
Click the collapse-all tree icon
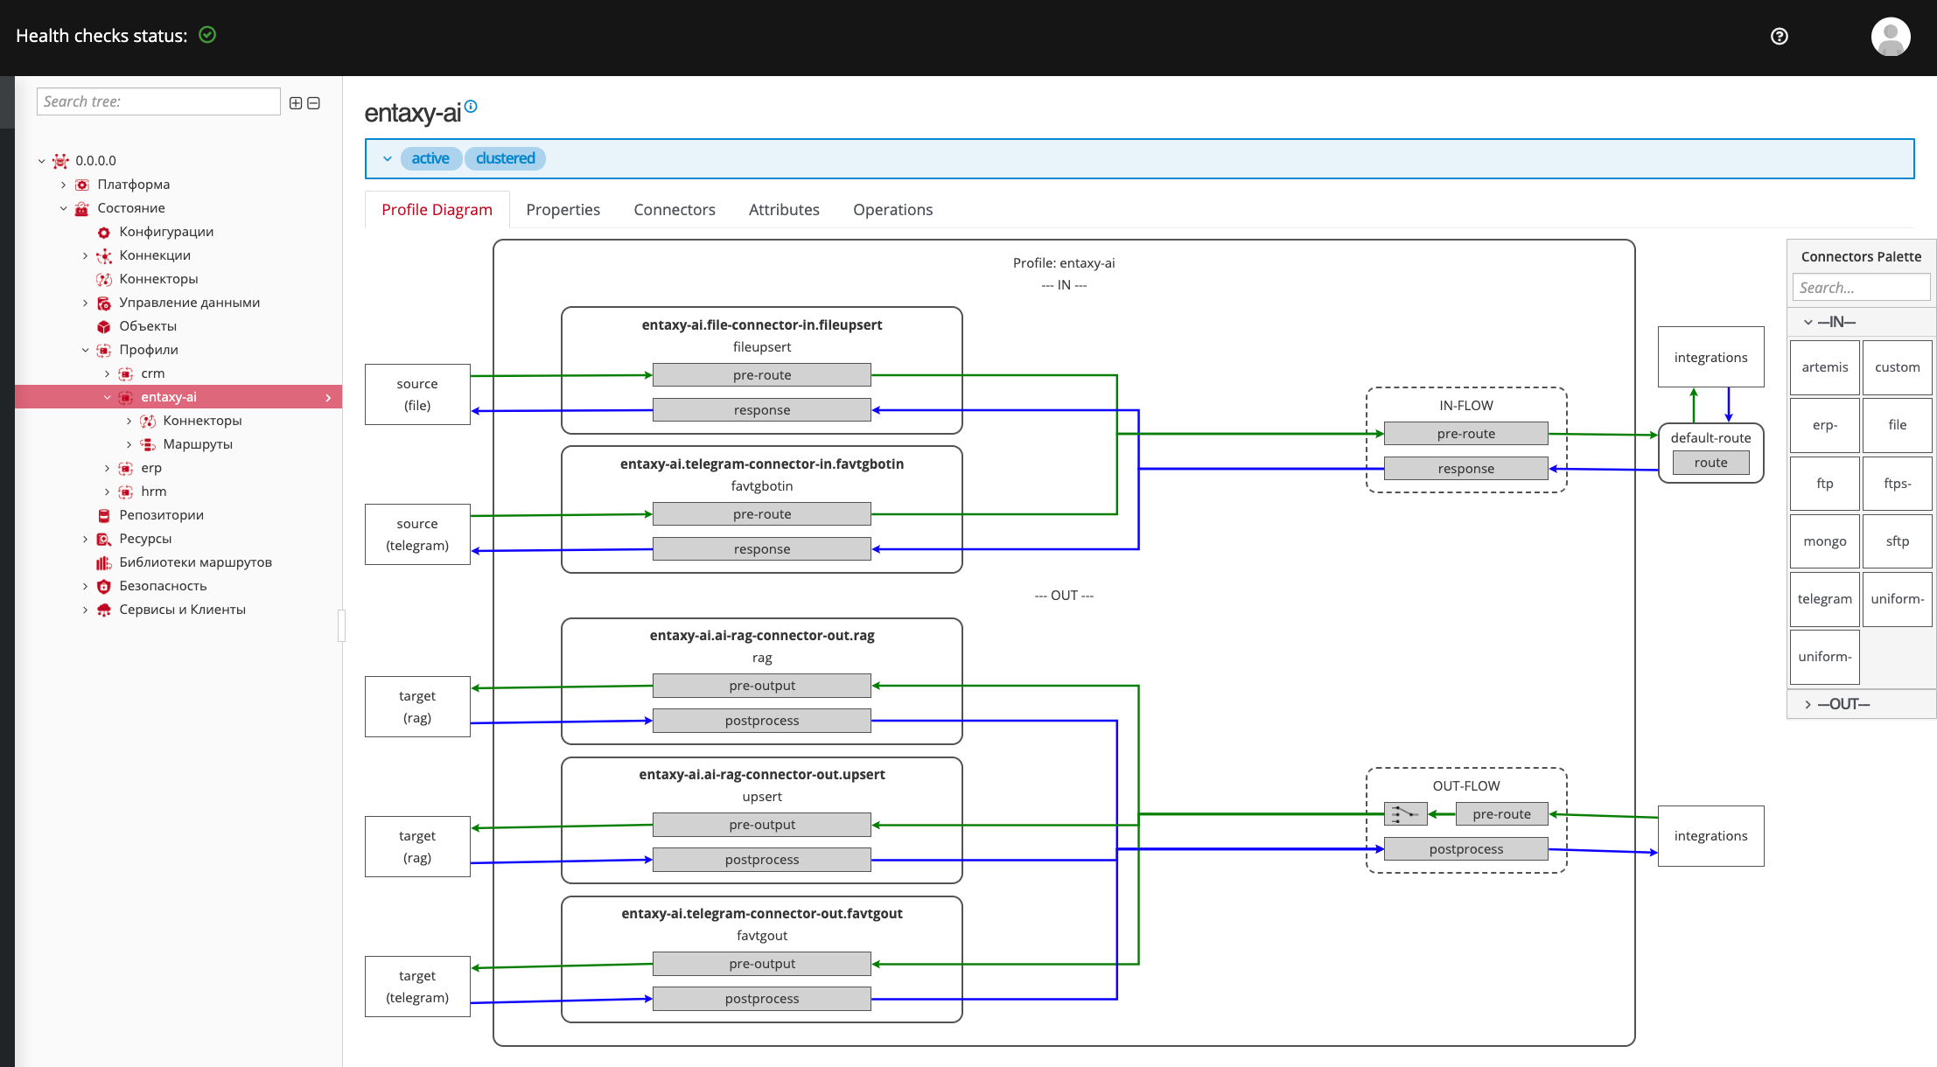pos(314,103)
